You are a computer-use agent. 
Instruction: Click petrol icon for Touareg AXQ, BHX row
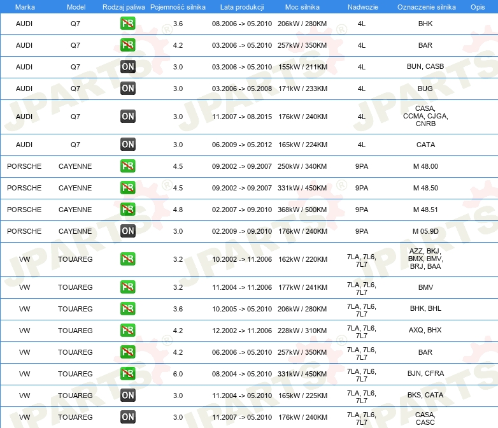(127, 330)
